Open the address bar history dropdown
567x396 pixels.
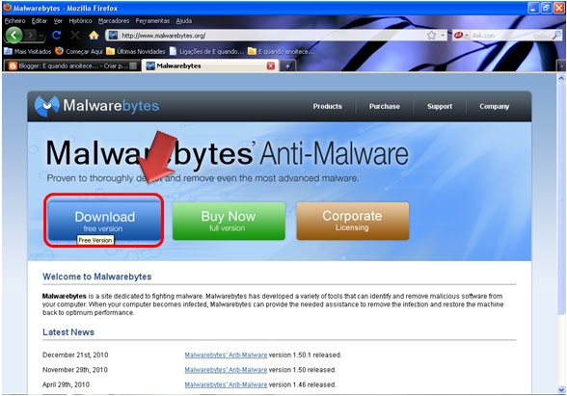[x=443, y=36]
